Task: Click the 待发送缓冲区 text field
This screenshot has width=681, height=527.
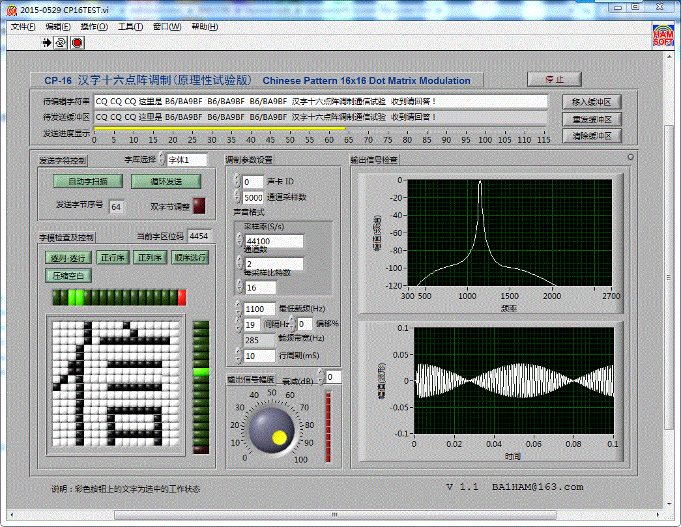Action: (x=321, y=117)
